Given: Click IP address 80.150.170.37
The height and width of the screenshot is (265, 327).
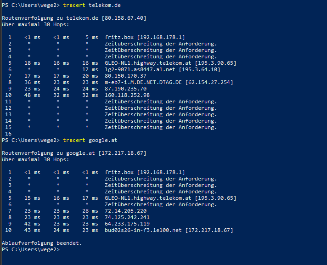Looking at the screenshot, I should tap(125, 76).
